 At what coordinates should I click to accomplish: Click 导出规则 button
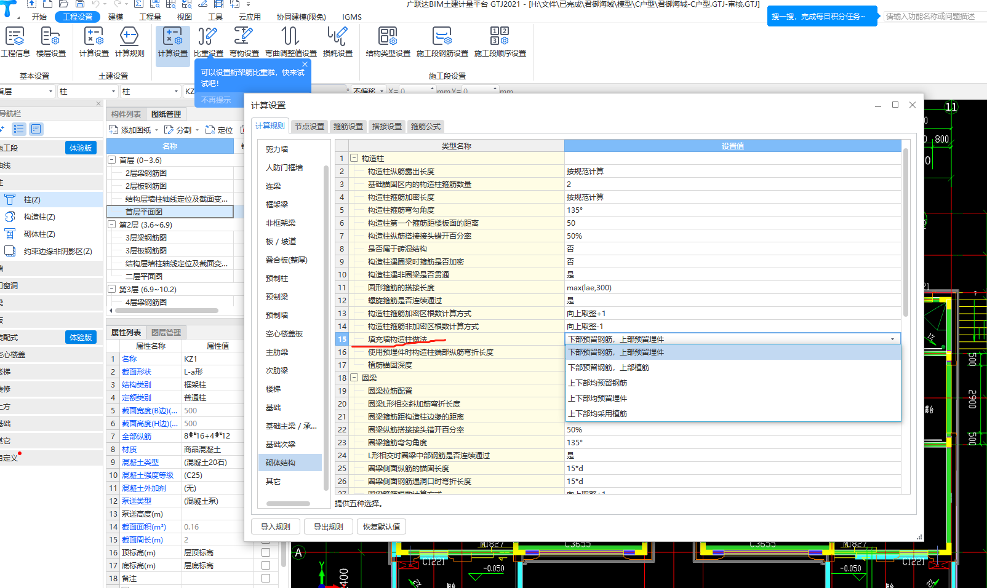329,527
